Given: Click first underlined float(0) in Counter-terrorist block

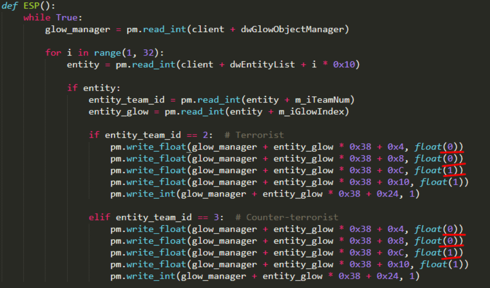Looking at the screenshot, I should 439,229.
